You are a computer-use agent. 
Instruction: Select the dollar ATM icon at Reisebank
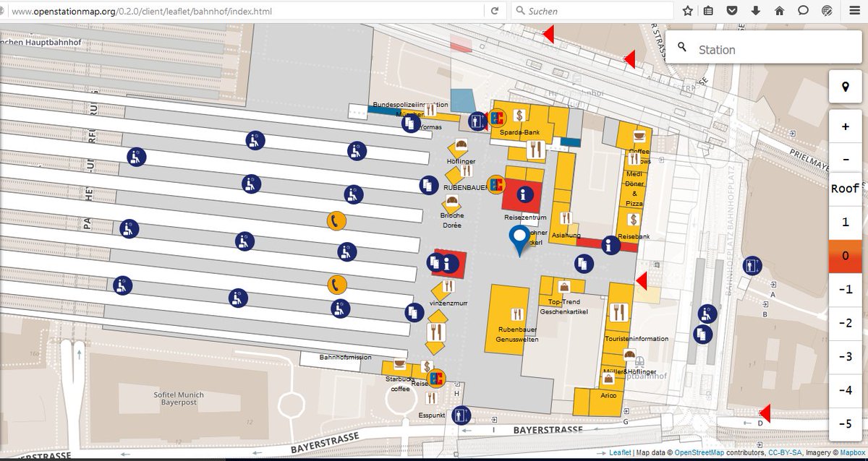(633, 219)
